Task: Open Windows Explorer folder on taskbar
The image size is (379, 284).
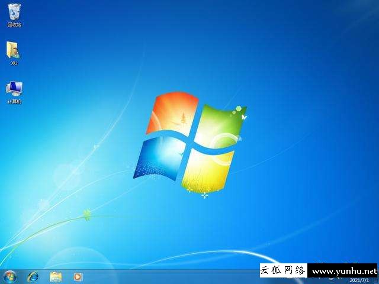Action: pyautogui.click(x=56, y=277)
